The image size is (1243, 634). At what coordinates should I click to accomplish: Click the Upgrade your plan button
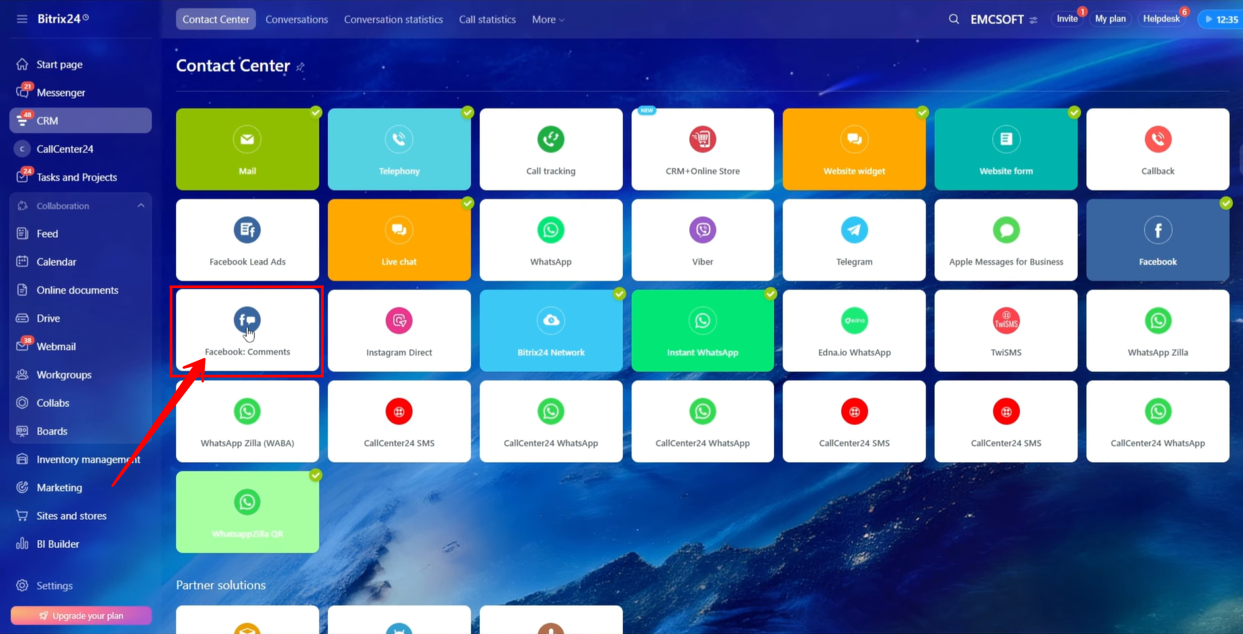[81, 616]
